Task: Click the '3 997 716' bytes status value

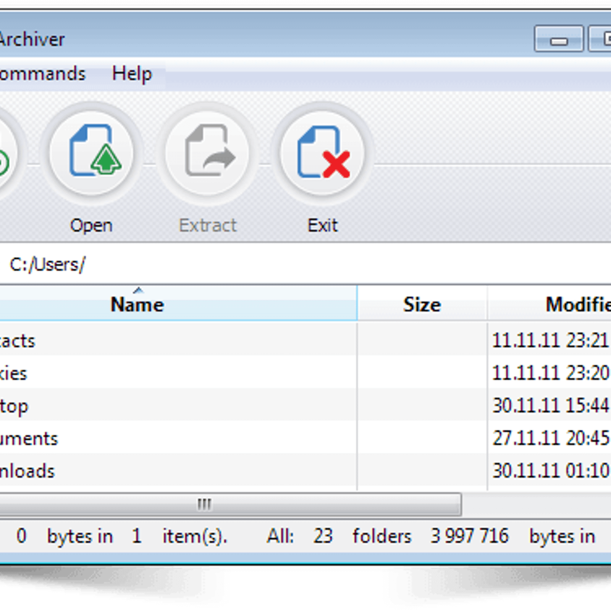Action: point(470,536)
